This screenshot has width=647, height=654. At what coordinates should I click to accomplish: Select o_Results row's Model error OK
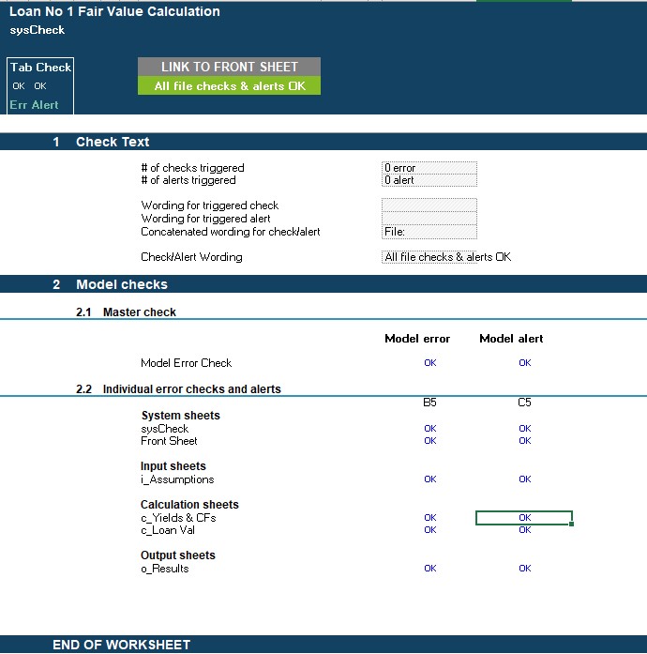tap(430, 569)
